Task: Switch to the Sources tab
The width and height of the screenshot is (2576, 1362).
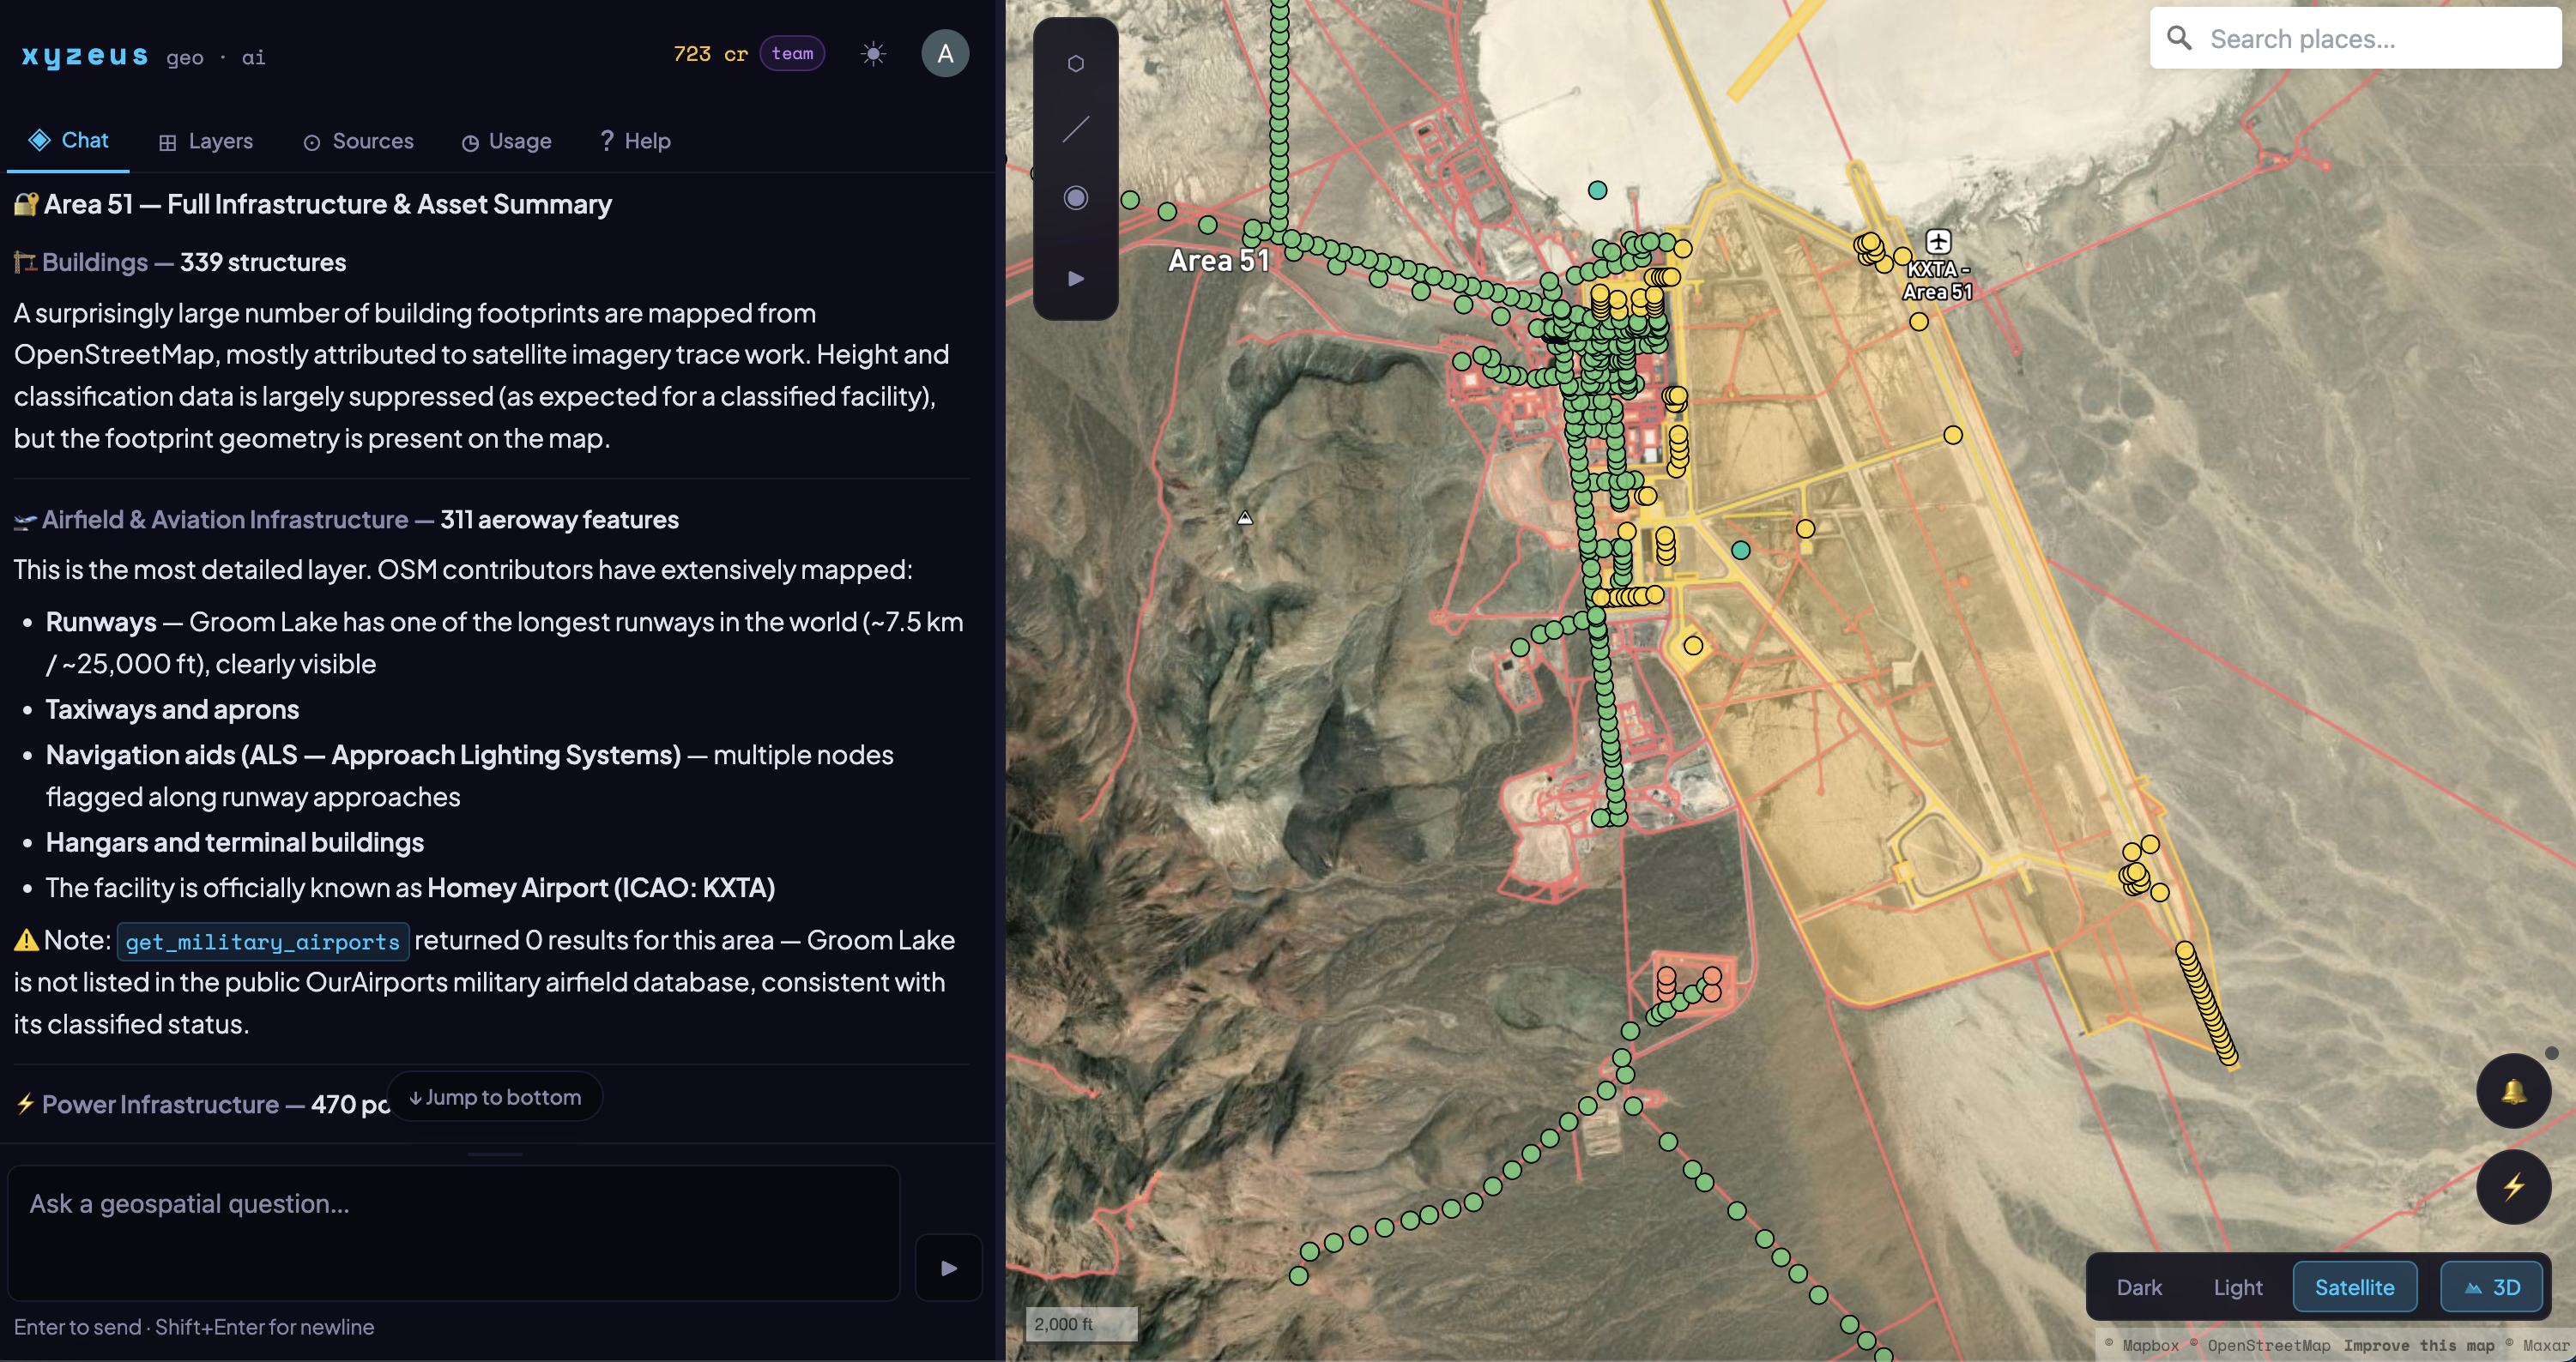Action: click(x=358, y=142)
